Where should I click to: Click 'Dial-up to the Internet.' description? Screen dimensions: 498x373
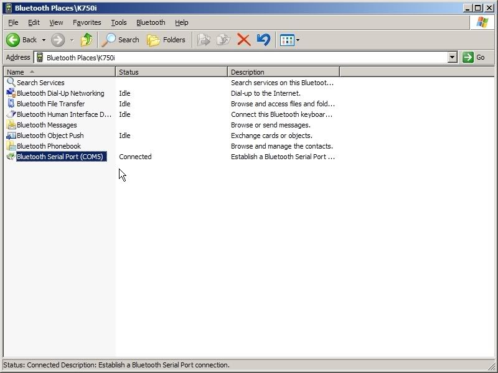(266, 93)
